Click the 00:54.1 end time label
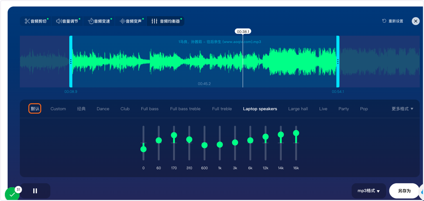The image size is (424, 201). (338, 92)
